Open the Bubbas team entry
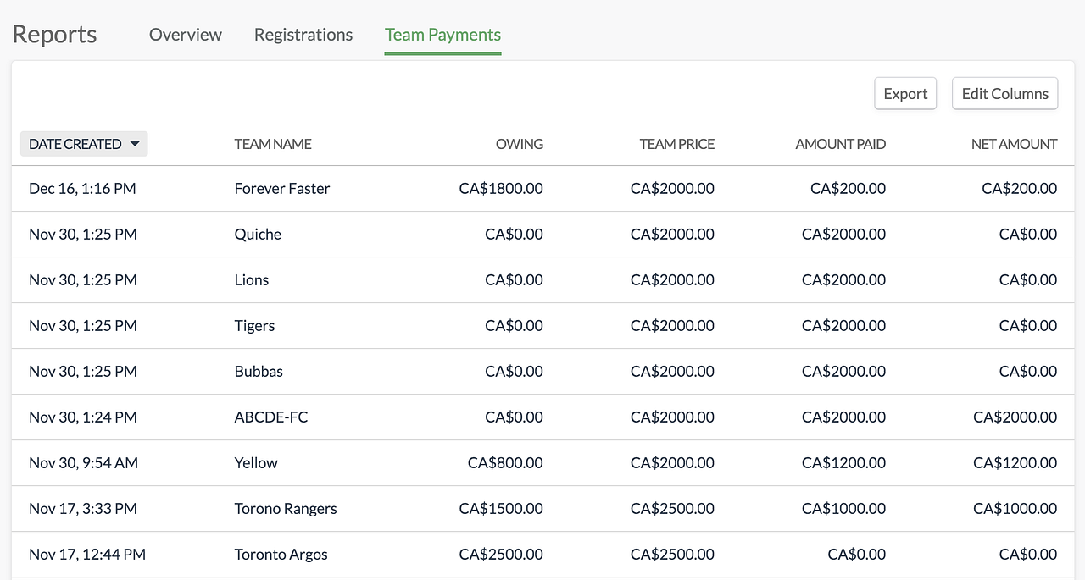The height and width of the screenshot is (580, 1085). [x=259, y=372]
